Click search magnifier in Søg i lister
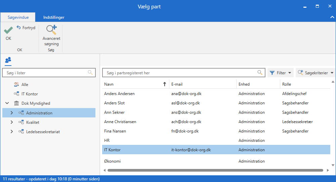This screenshot has width=336, height=182. click(90, 72)
